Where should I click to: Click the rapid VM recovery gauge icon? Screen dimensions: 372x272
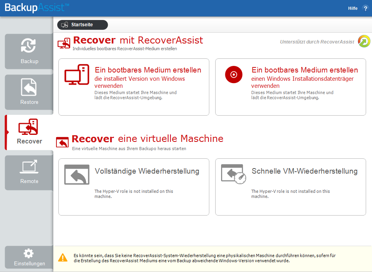coord(234,174)
